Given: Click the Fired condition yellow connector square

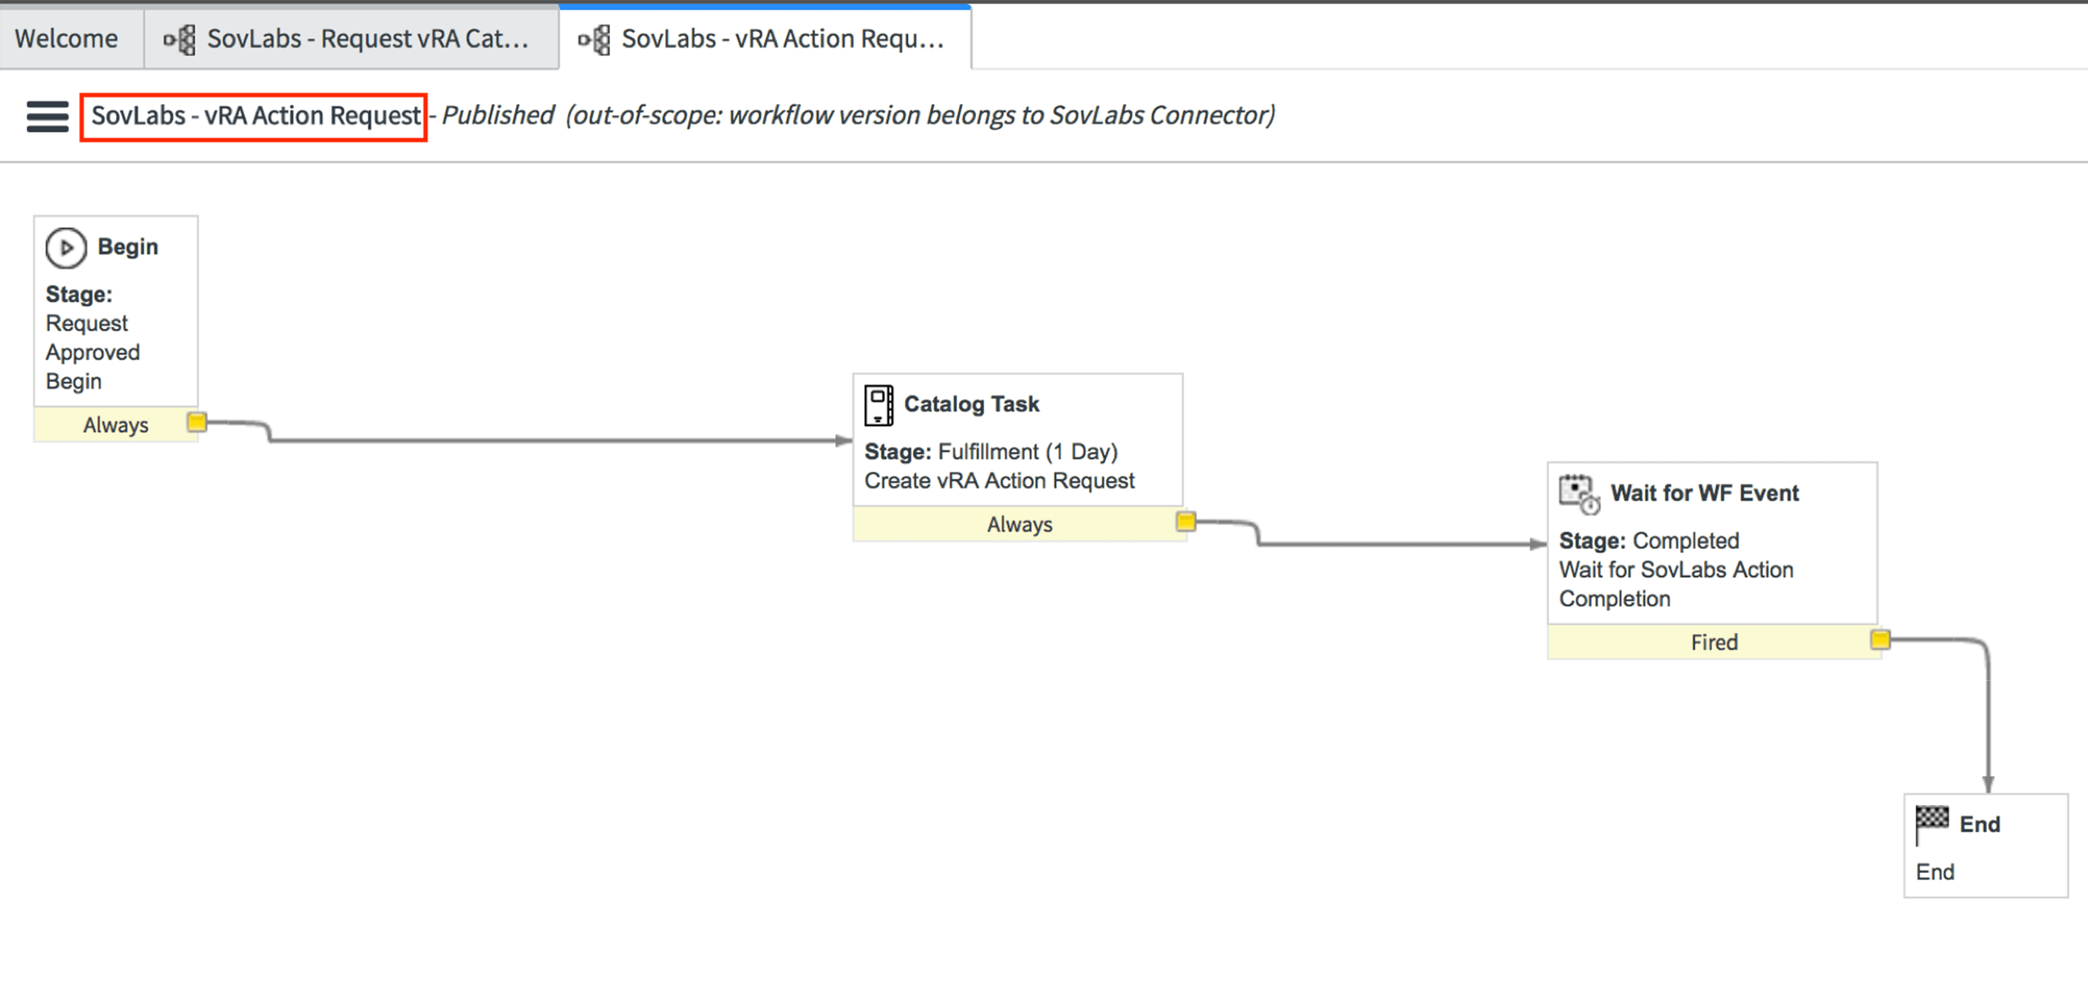Looking at the screenshot, I should (x=1880, y=639).
